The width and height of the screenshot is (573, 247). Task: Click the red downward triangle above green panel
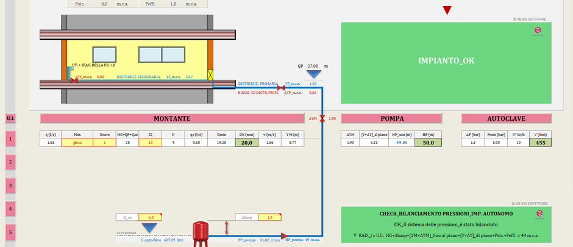pos(447,10)
